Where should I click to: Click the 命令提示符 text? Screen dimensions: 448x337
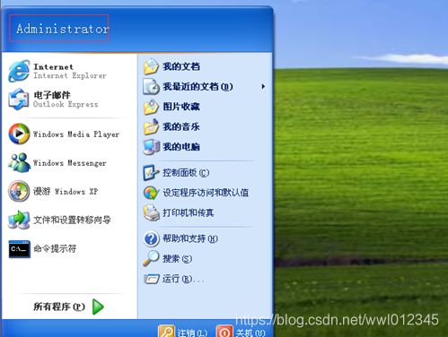click(x=55, y=248)
